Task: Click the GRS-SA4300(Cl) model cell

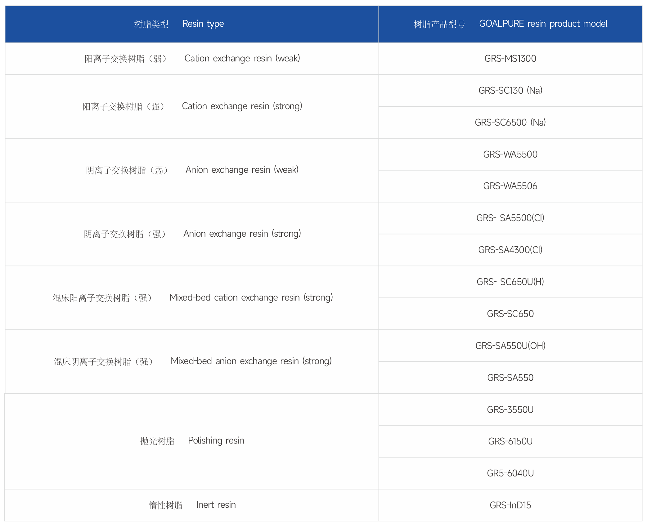Action: [x=510, y=250]
